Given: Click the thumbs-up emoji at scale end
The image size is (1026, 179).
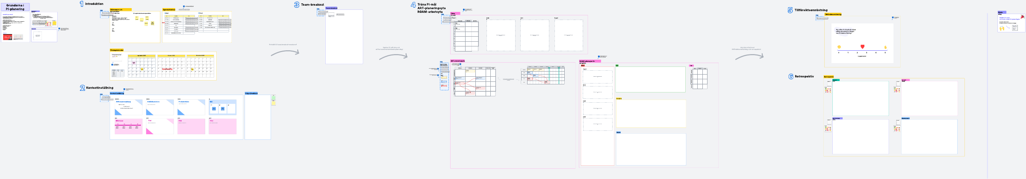Looking at the screenshot, I should coord(885,47).
